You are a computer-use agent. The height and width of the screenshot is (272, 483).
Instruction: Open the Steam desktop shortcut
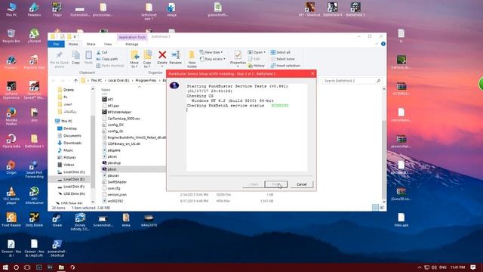pyautogui.click(x=57, y=220)
